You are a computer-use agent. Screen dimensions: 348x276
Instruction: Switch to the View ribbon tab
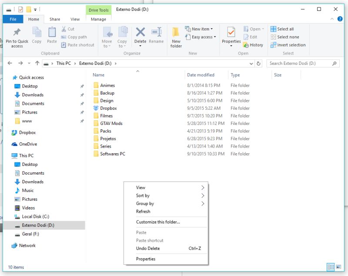(x=75, y=19)
